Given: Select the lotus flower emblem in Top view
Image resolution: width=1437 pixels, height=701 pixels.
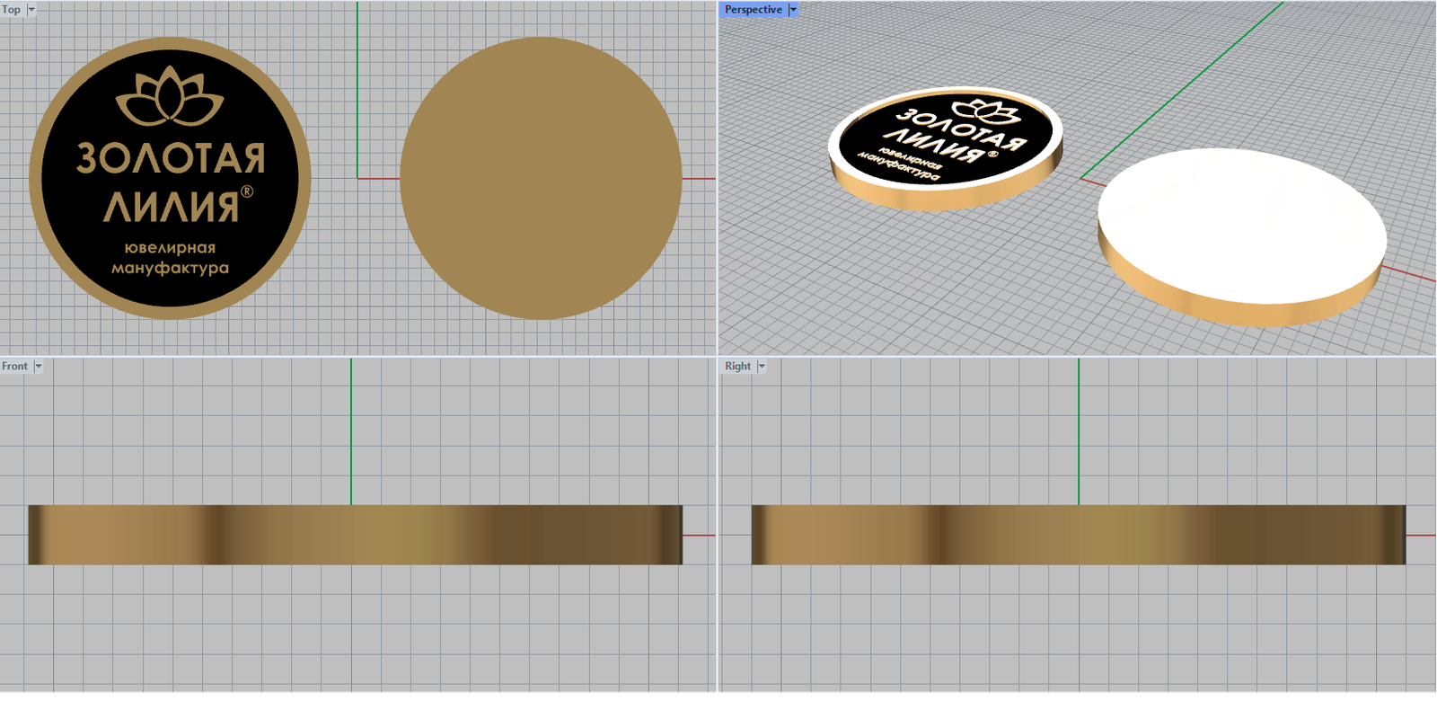Looking at the screenshot, I should (170, 98).
